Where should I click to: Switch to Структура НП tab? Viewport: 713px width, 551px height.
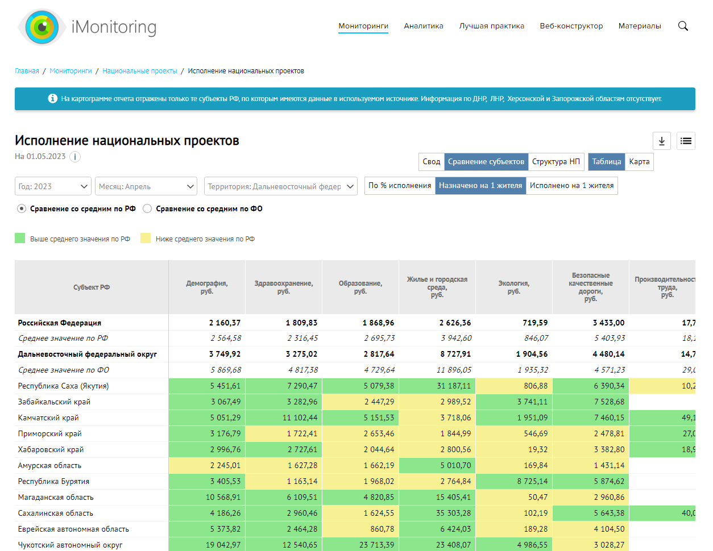(x=556, y=162)
